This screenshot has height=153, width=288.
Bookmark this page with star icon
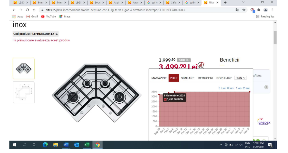coord(244,10)
